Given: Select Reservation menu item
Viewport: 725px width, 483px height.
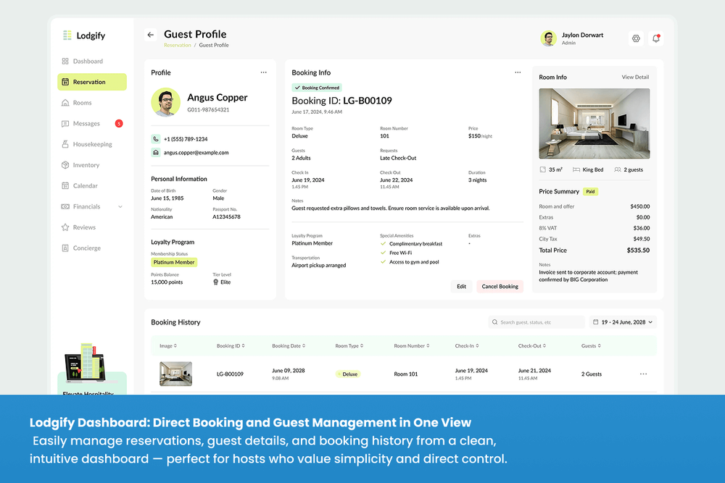Looking at the screenshot, I should click(x=92, y=82).
